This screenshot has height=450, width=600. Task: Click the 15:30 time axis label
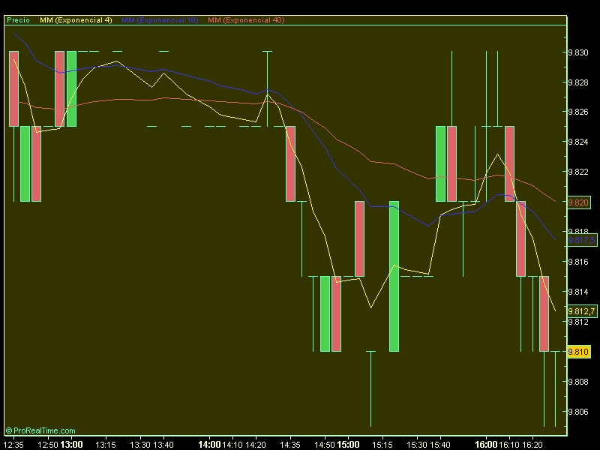coord(417,445)
